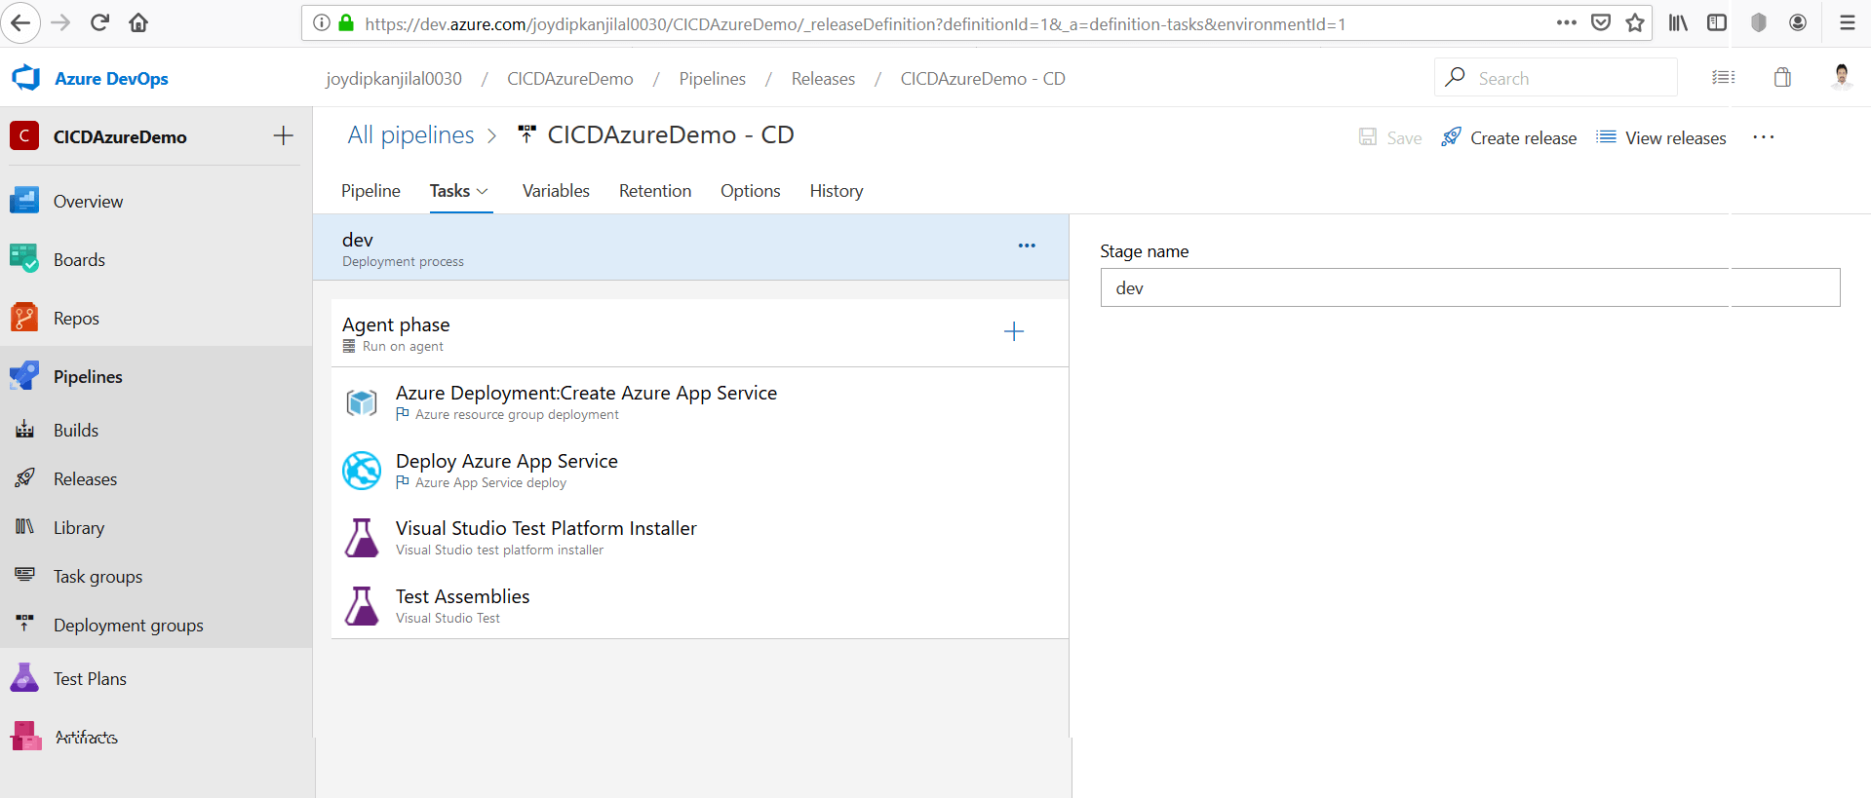1871x798 pixels.
Task: Add a task to Agent phase with plus icon
Action: click(x=1014, y=331)
